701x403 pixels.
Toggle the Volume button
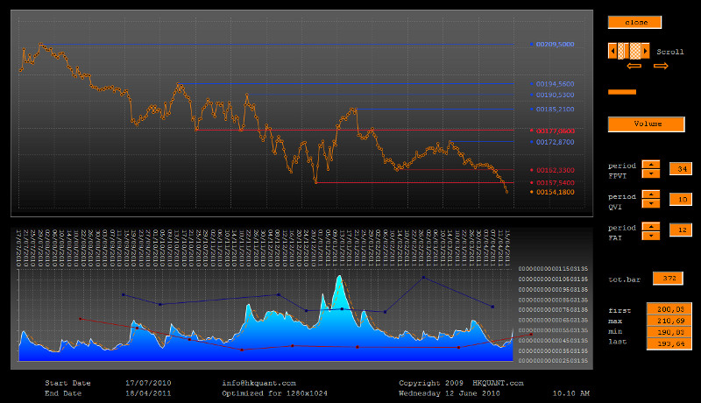tap(646, 124)
